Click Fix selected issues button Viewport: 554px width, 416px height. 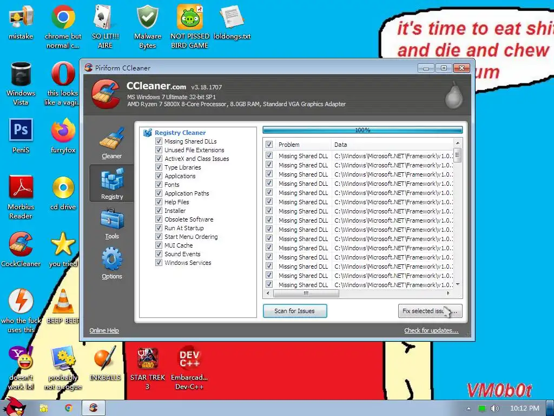430,311
